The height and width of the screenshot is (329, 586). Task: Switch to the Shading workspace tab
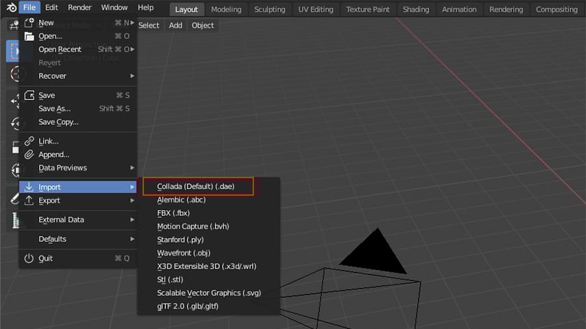[416, 9]
